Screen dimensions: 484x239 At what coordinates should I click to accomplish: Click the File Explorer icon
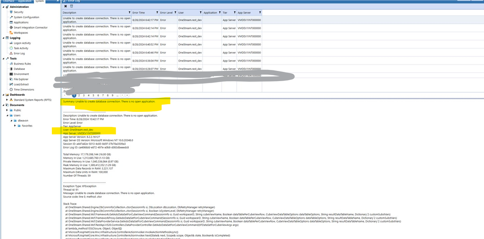[11, 79]
